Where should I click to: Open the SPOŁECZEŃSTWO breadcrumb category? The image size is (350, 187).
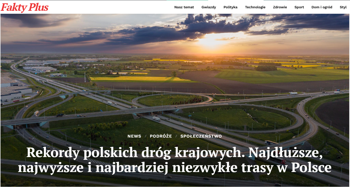201,136
